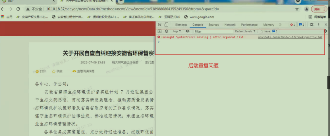
Task: Reload the page in the browser
Action: pyautogui.click(x=18, y=9)
